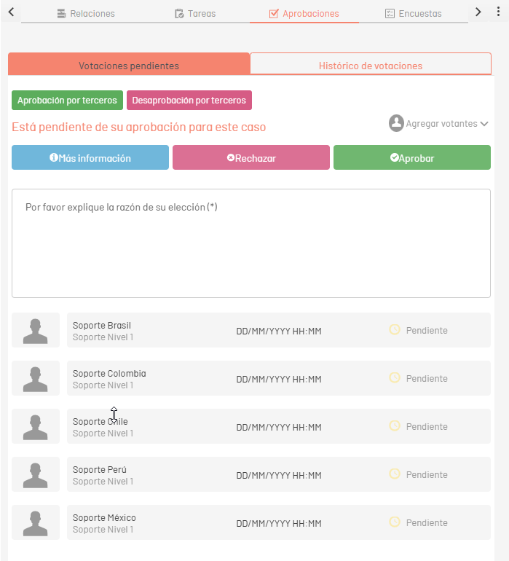509x561 pixels.
Task: Click Soporte México avatar thumbnail
Action: pos(36,522)
